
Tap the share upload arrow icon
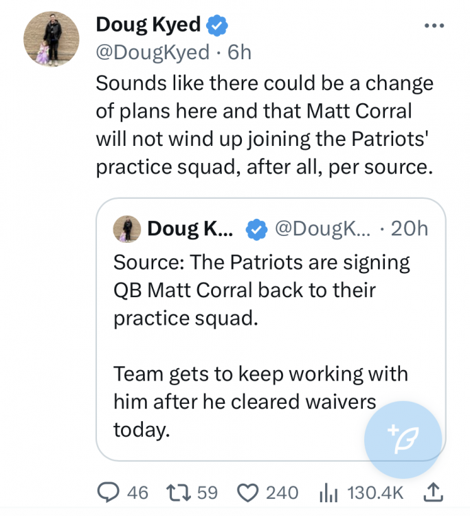432,491
